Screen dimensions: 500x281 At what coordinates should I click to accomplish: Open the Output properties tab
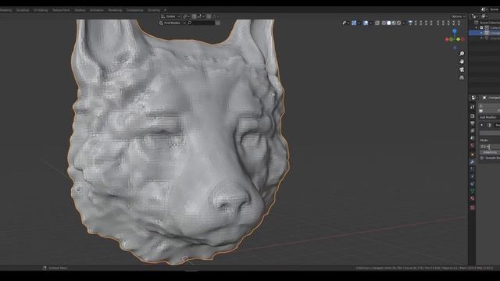[x=473, y=123]
